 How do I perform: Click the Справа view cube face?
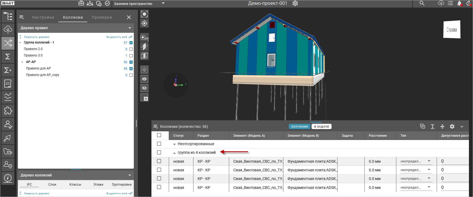pyautogui.click(x=452, y=30)
